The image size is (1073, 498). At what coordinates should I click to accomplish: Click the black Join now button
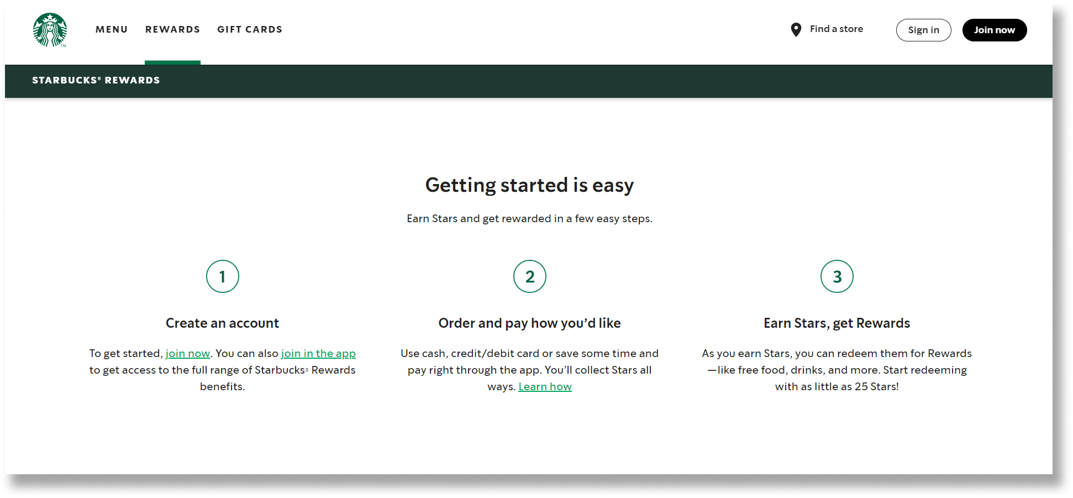[x=994, y=30]
